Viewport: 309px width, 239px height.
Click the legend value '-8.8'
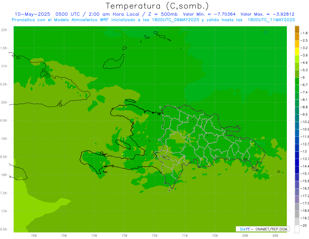(304, 107)
